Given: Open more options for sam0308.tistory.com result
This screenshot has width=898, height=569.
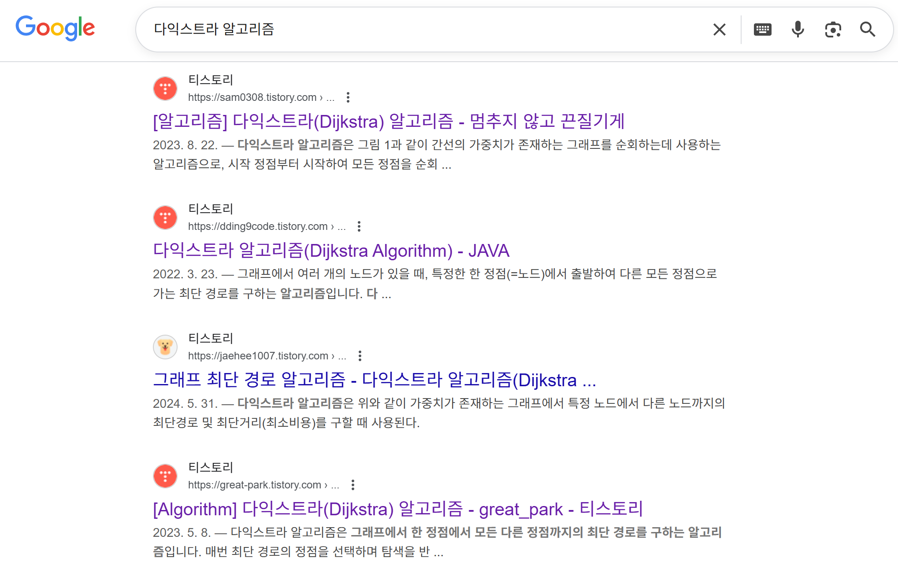Looking at the screenshot, I should tap(348, 97).
